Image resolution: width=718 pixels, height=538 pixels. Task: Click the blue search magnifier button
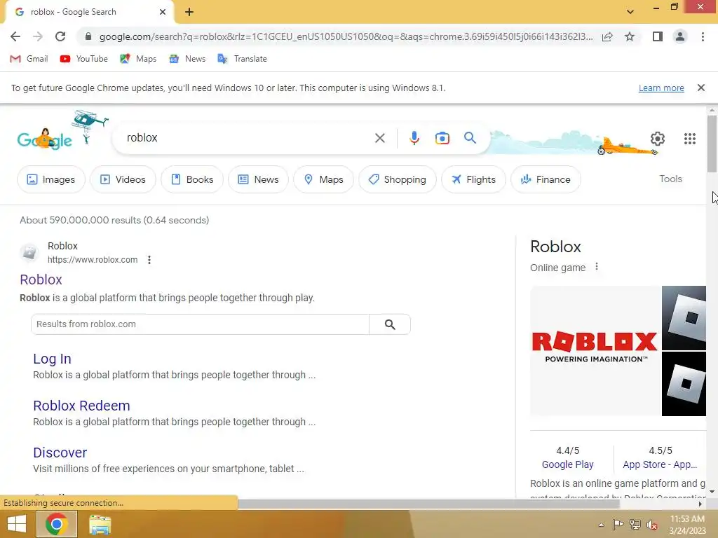[x=470, y=138]
